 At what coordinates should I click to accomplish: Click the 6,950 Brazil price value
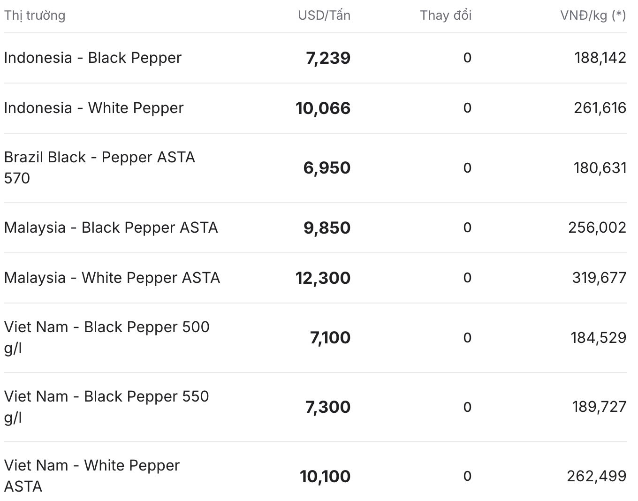[x=327, y=168]
